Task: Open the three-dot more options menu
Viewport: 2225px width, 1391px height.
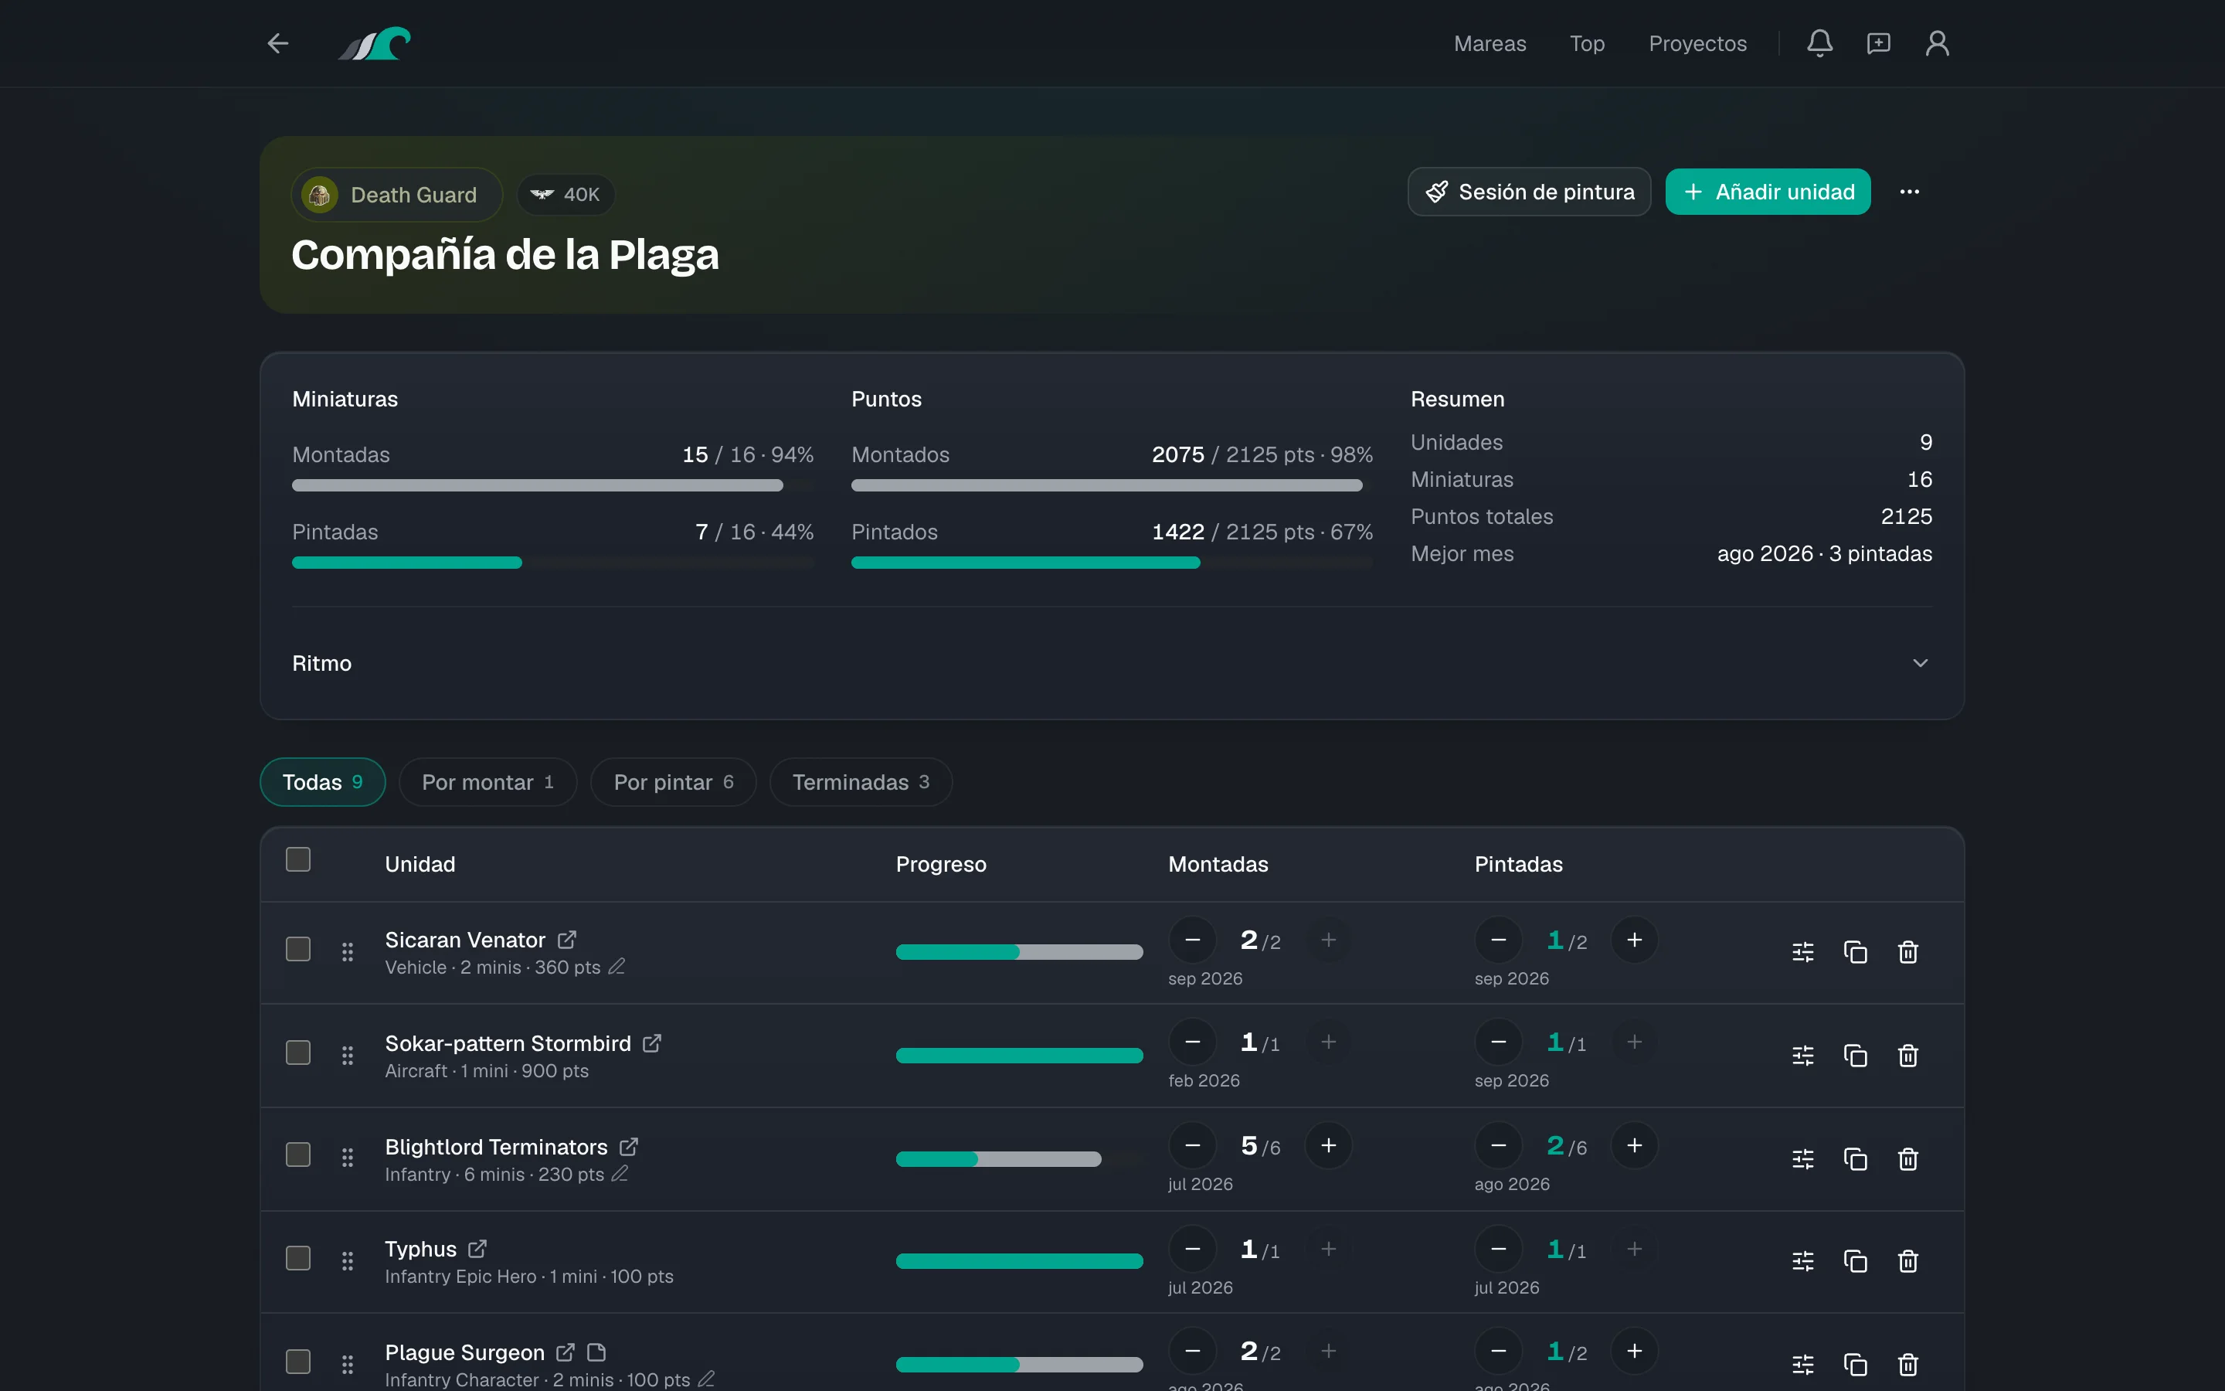Action: pyautogui.click(x=1910, y=192)
